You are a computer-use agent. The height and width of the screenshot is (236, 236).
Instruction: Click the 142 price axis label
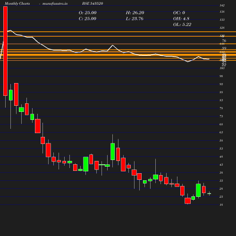click(x=222, y=6)
